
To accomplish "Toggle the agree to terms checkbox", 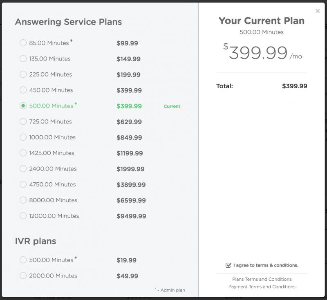I will point(228,265).
